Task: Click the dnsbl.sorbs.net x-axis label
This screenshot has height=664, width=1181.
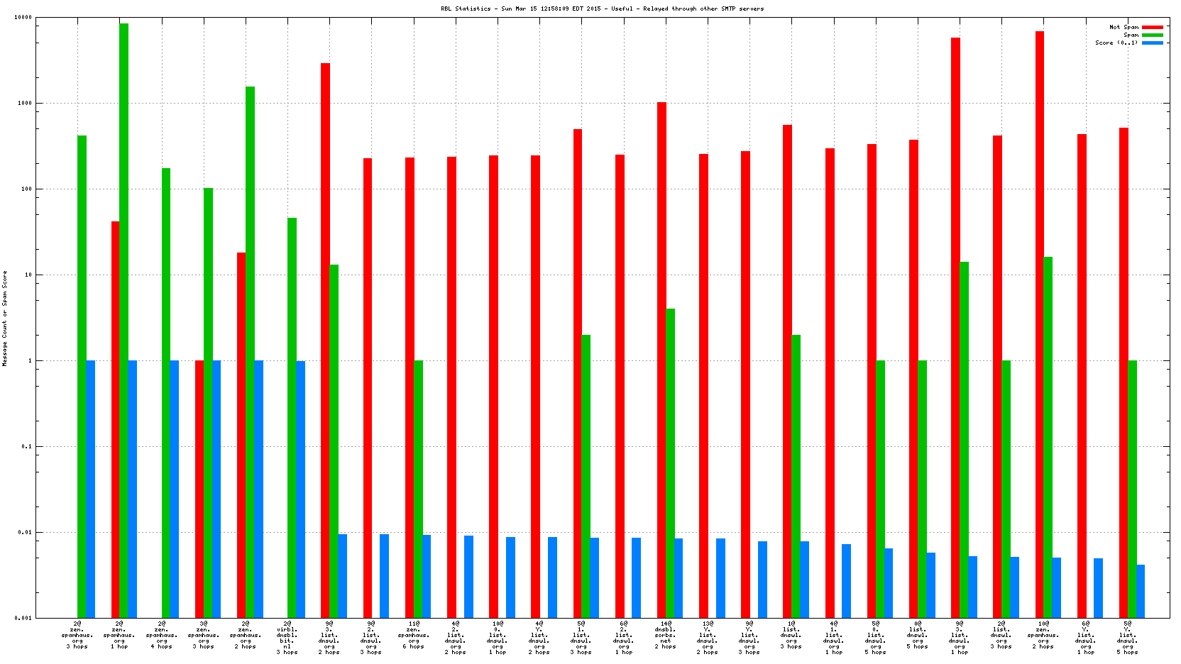Action: [665, 635]
